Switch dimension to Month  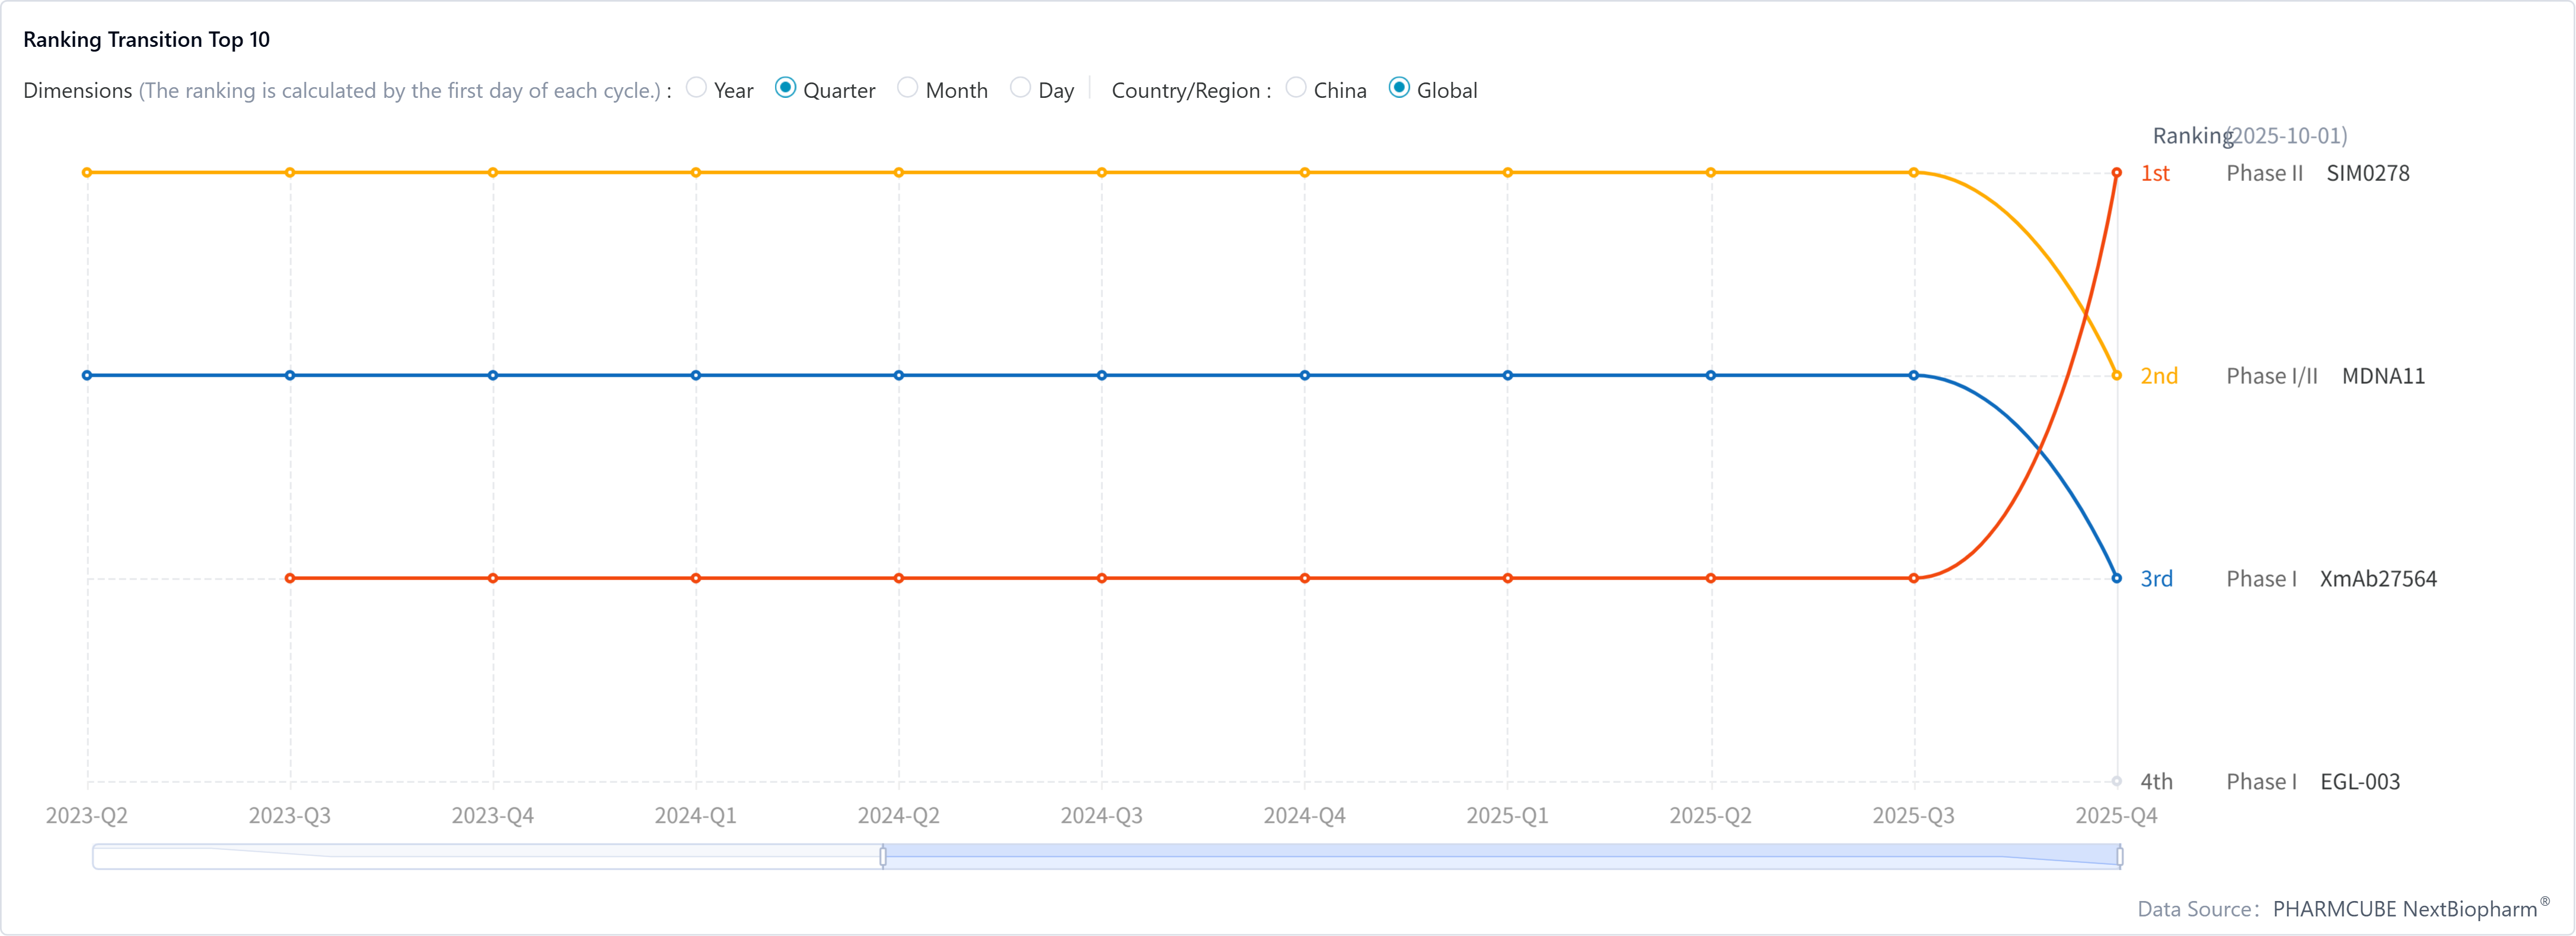(x=907, y=88)
